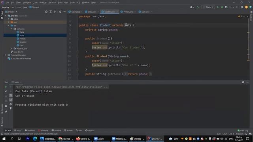Viewport: 253px width, 142px height.
Task: Open Search Everywhere magnifier icon
Action: click(x=242, y=7)
